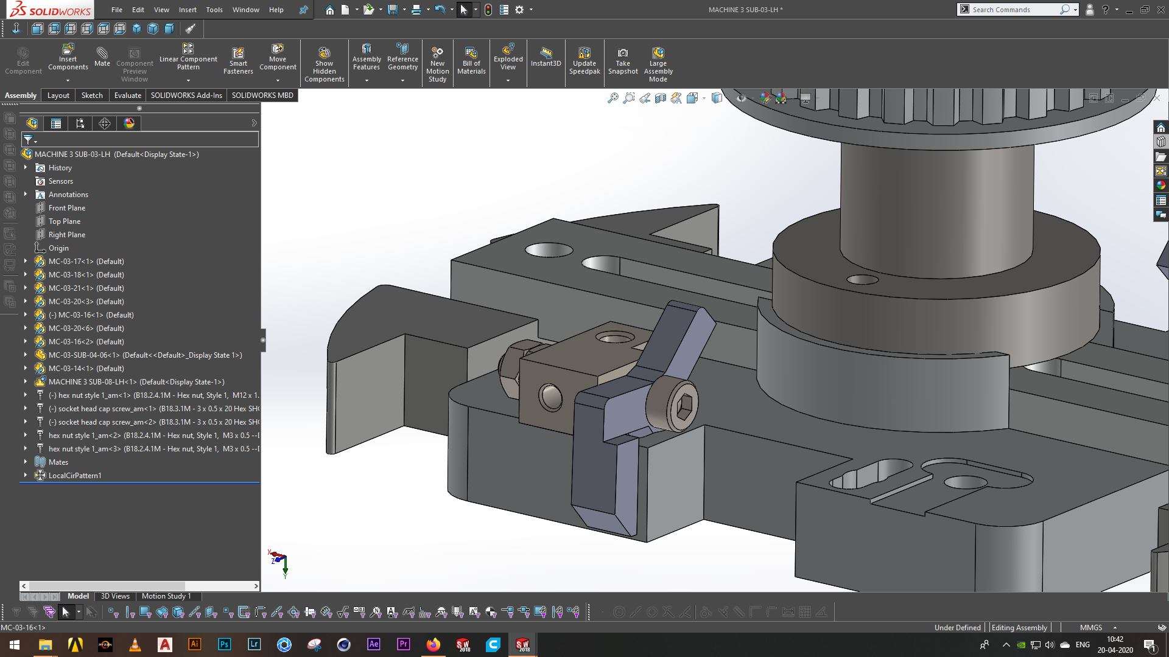Click the Rebuild traffic light icon
The width and height of the screenshot is (1169, 657).
[x=488, y=10]
